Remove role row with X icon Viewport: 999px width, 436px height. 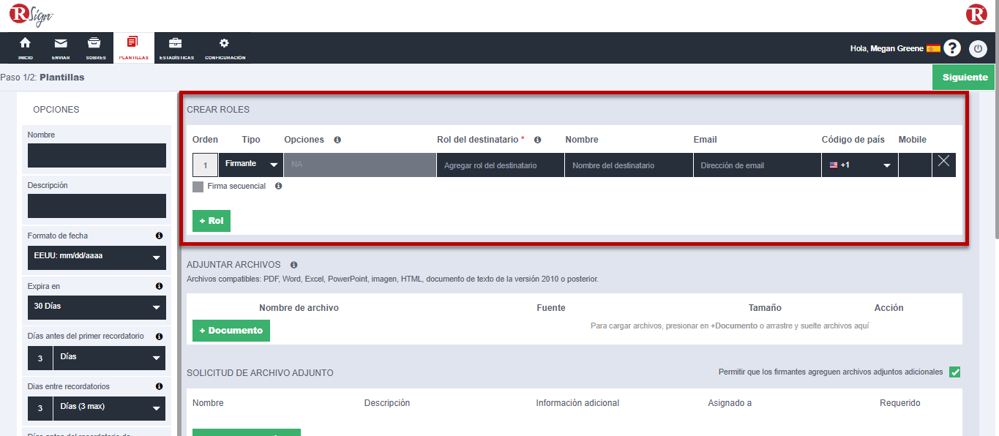pyautogui.click(x=943, y=162)
